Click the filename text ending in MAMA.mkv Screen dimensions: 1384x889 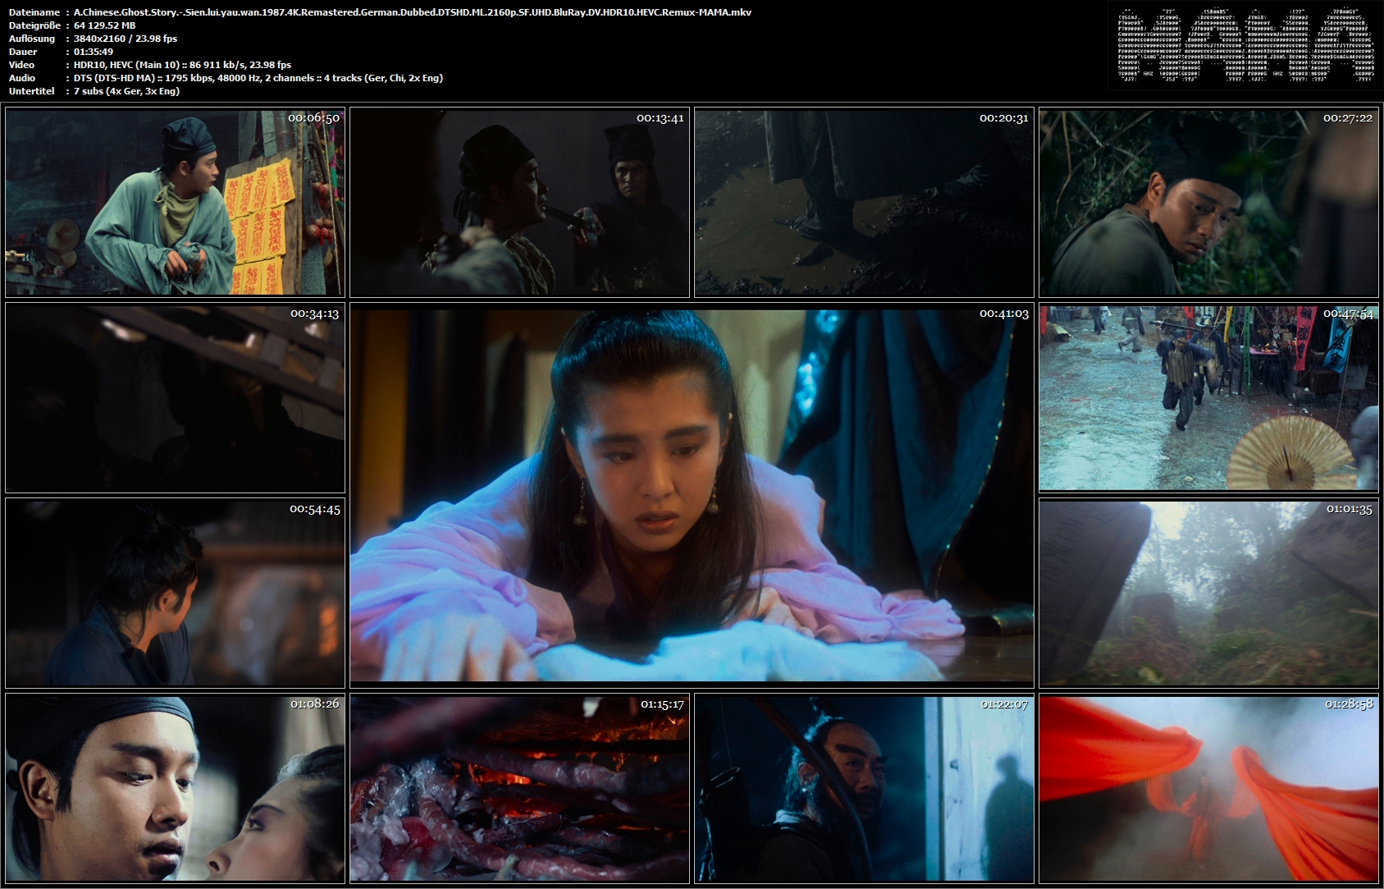(x=413, y=12)
